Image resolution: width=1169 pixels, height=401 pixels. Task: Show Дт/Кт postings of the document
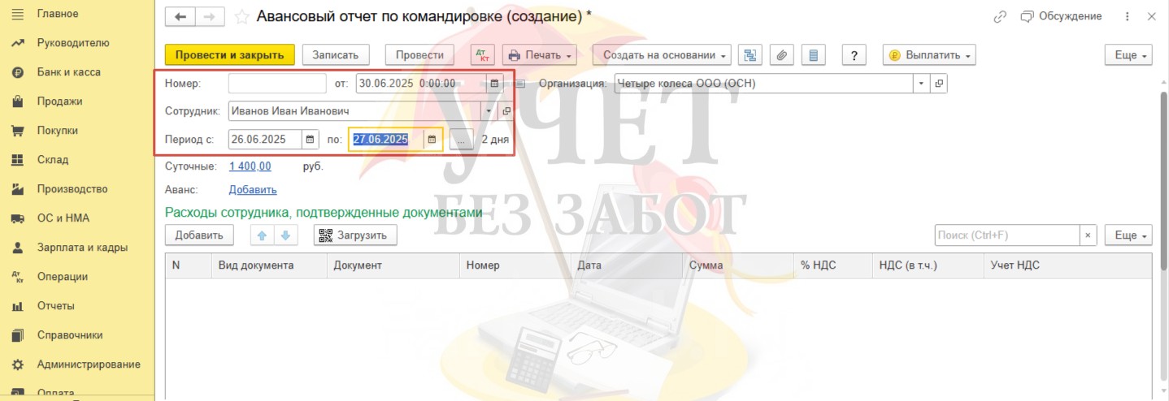tap(483, 55)
